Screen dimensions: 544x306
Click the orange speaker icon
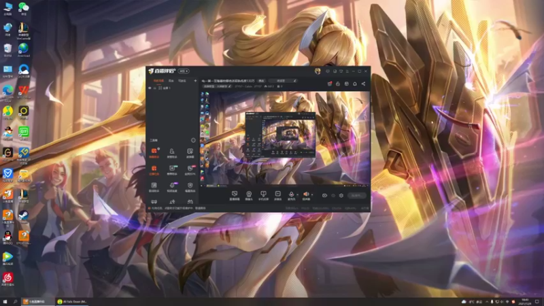(306, 195)
